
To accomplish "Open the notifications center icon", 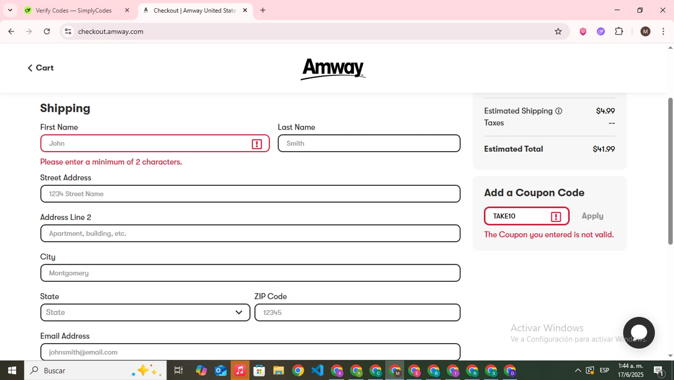I will point(659,371).
